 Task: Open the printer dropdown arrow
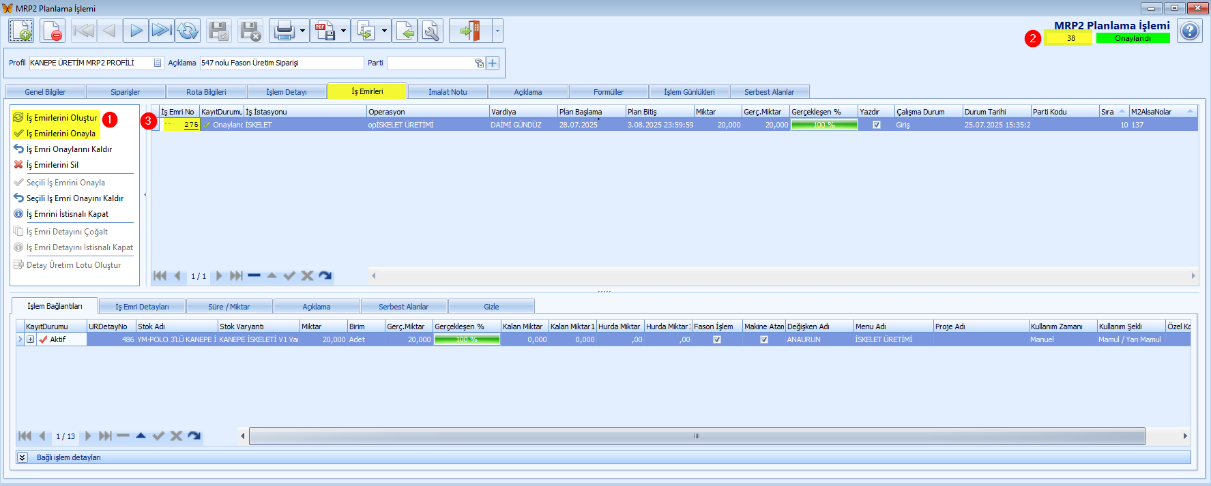pyautogui.click(x=302, y=31)
